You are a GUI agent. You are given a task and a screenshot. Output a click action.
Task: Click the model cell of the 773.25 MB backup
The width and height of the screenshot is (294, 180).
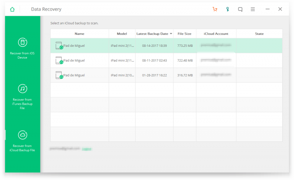click(122, 46)
